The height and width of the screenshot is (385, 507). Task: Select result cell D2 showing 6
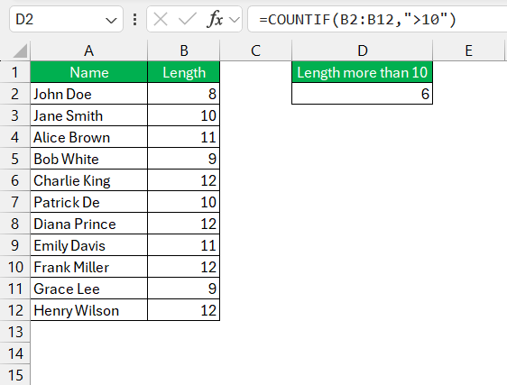[362, 94]
